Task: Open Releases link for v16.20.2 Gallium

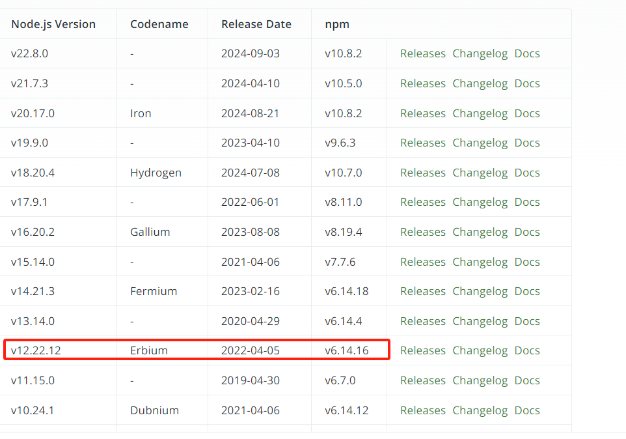Action: (423, 232)
